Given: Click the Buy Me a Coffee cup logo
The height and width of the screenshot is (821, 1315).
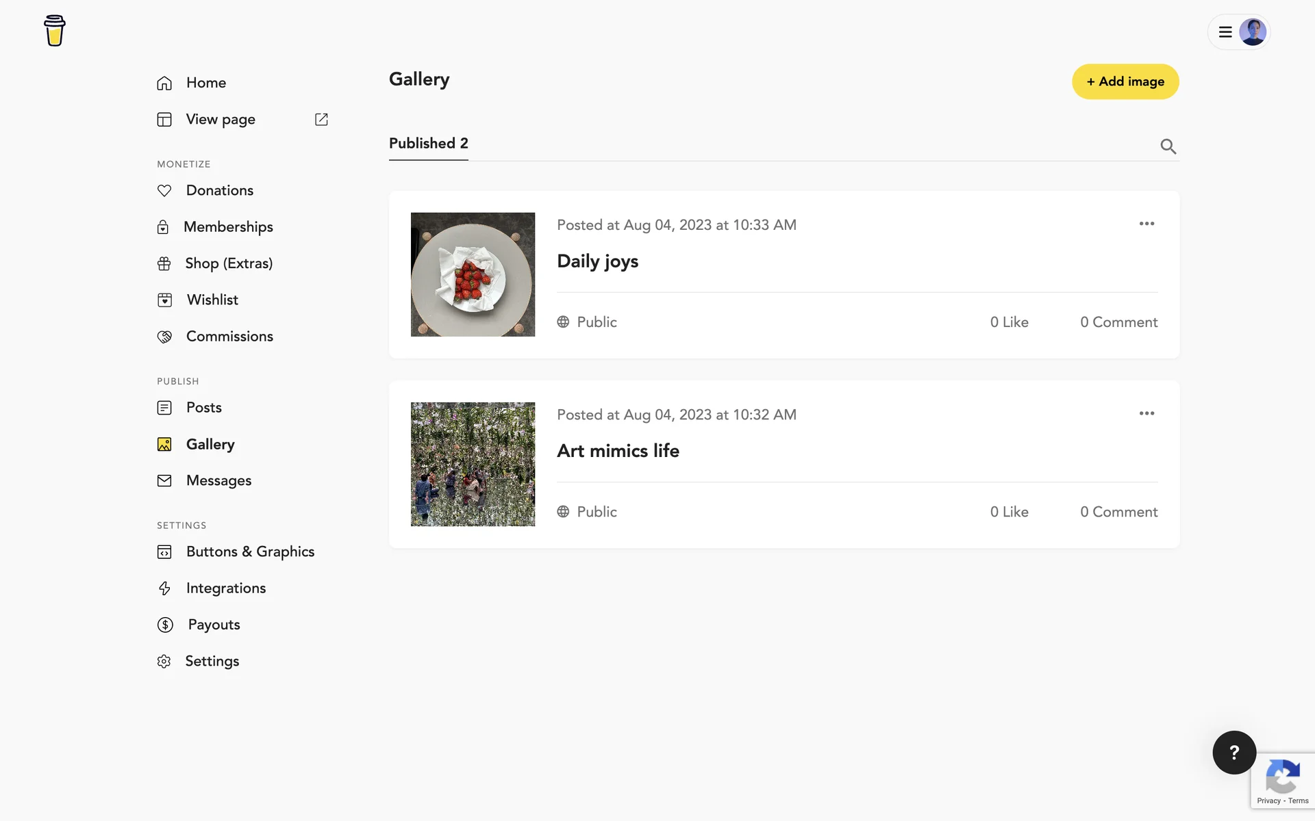Looking at the screenshot, I should (54, 31).
